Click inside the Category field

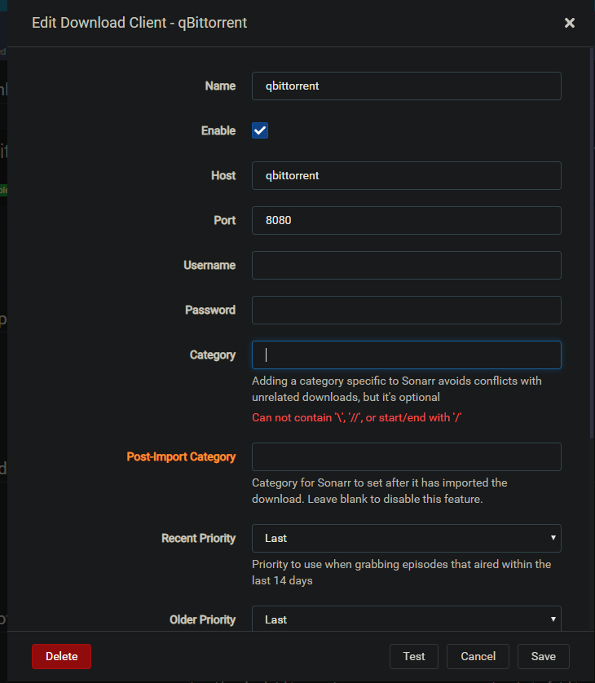coord(407,355)
